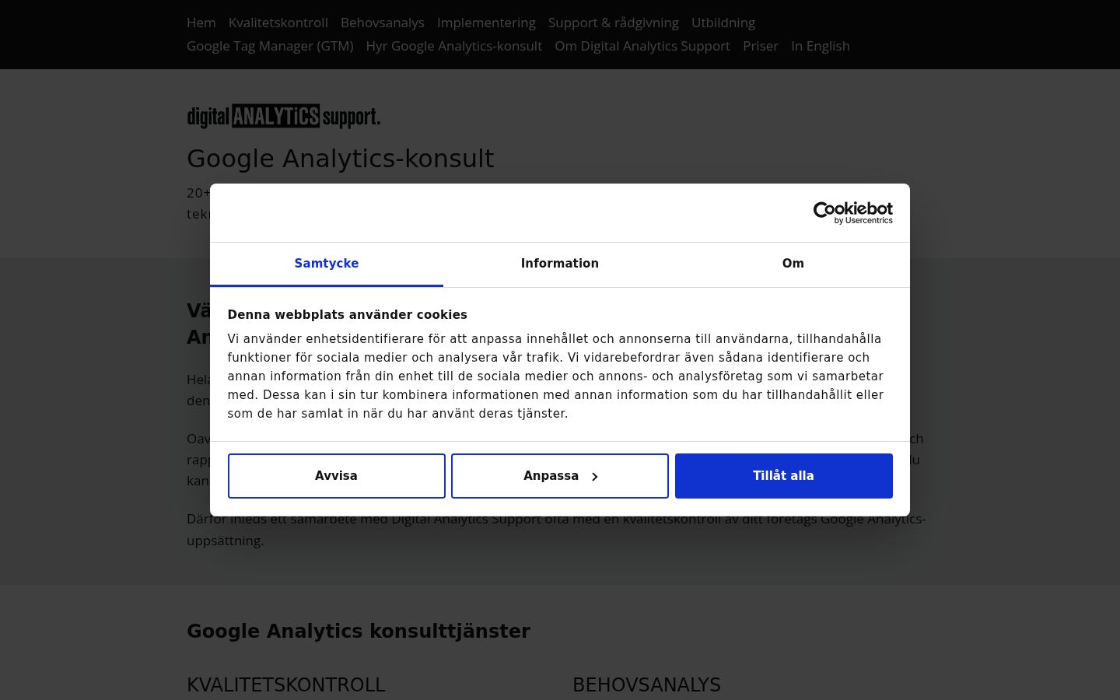Open Om Digital Analytics Support link
The image size is (1120, 700).
(642, 46)
